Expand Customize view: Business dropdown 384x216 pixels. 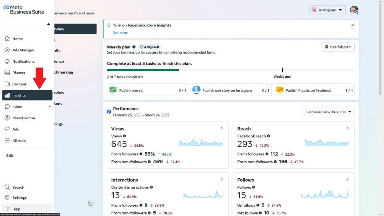tap(328, 112)
